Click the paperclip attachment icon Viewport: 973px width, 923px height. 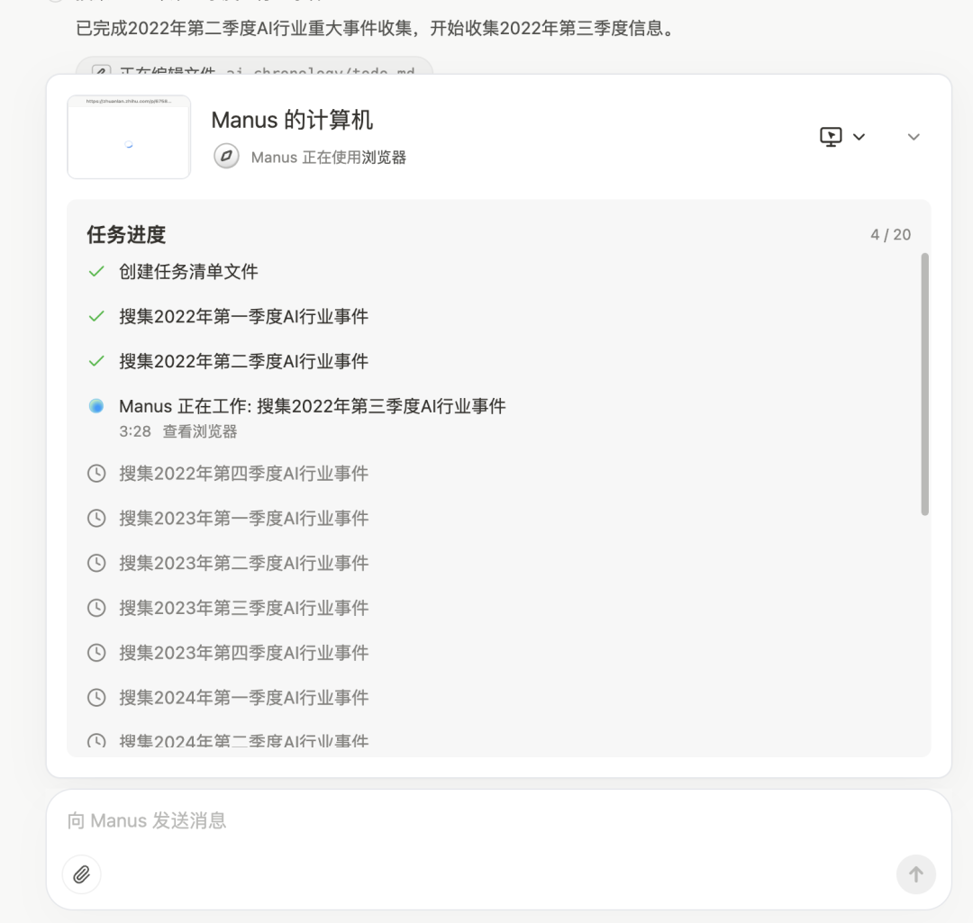pyautogui.click(x=82, y=874)
